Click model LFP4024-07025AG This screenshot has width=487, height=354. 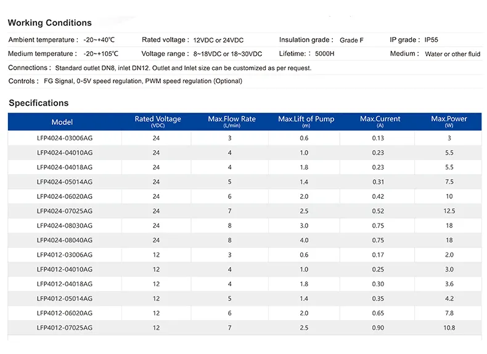click(x=65, y=211)
